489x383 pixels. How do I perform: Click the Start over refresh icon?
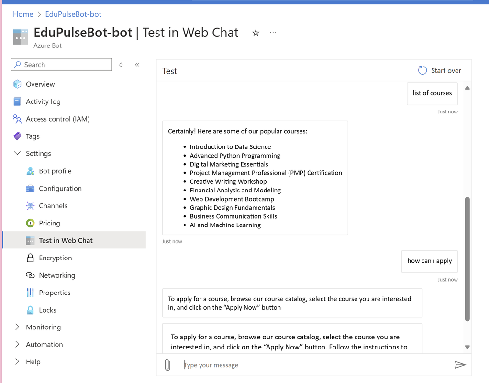[422, 70]
